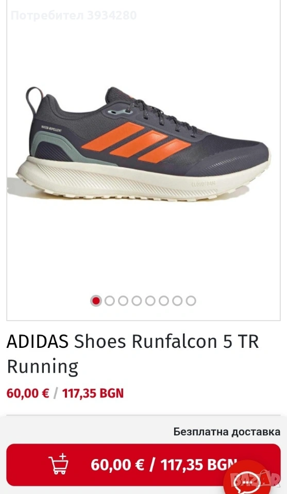Click the 117,35 BGN price below title
Screen dimensions: 287x494
click(93, 393)
